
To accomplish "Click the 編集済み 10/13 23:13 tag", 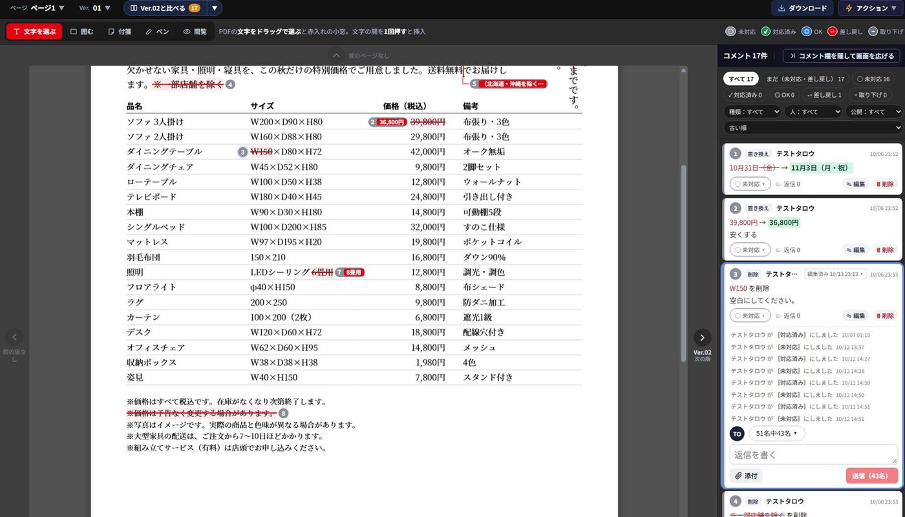I will (x=835, y=274).
